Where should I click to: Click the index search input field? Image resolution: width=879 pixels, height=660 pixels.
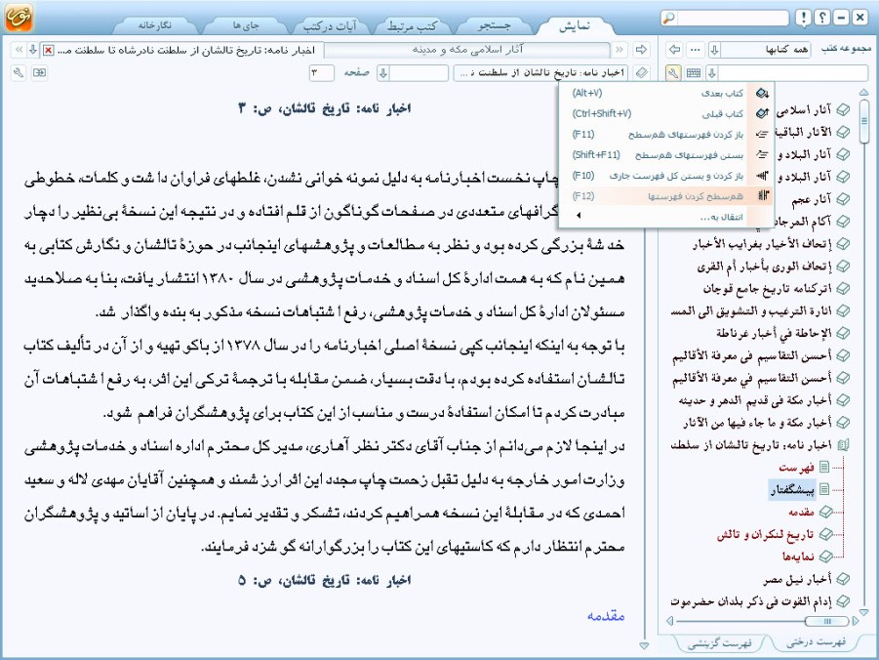pos(793,73)
